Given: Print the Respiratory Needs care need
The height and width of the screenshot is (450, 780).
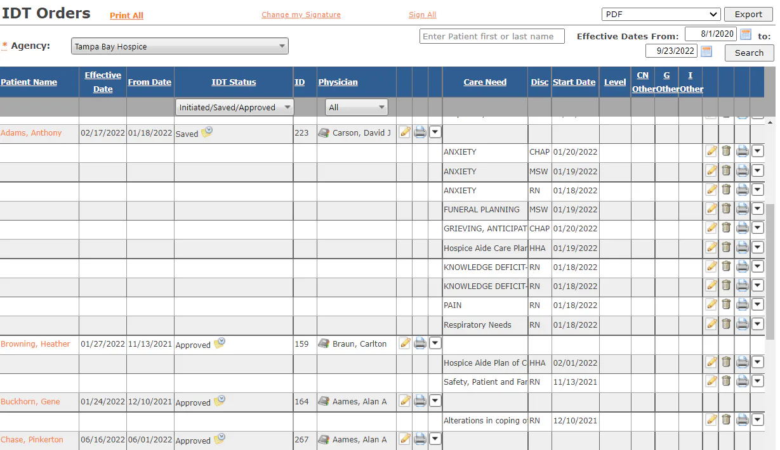Looking at the screenshot, I should point(742,324).
